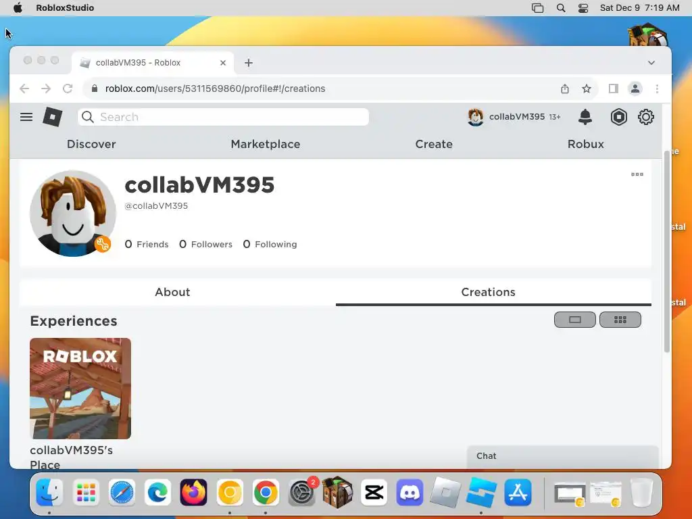Switch to Roblox Studio in the Dock
This screenshot has width=692, height=519.
click(481, 493)
